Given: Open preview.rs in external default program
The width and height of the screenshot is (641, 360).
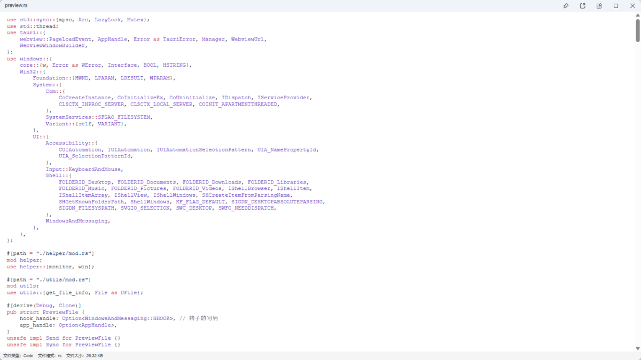Looking at the screenshot, I should [x=582, y=6].
